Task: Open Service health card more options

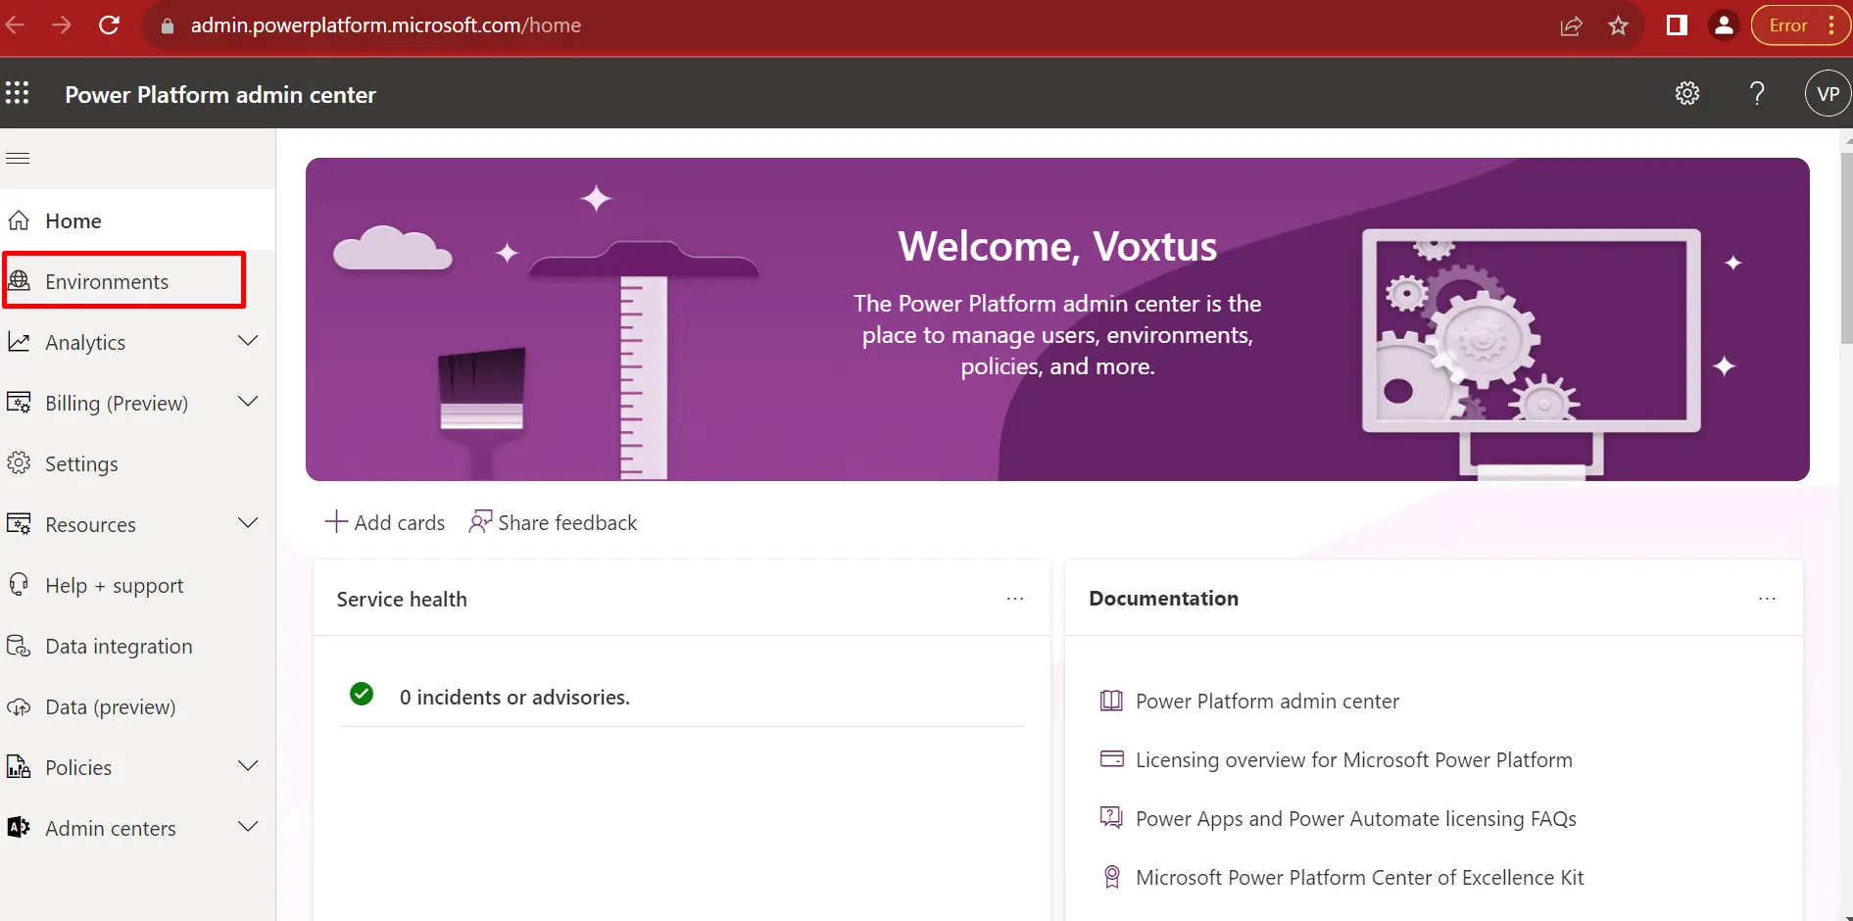Action: (1015, 599)
